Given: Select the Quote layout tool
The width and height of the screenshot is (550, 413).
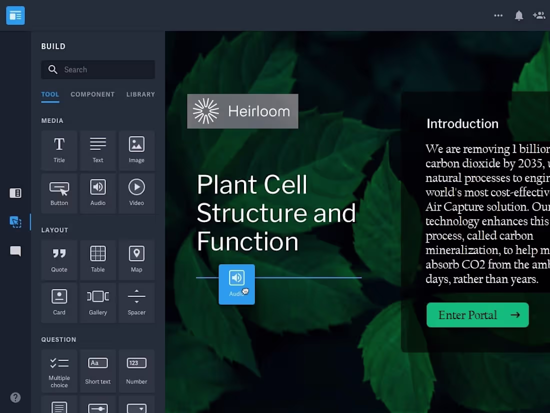Looking at the screenshot, I should pos(59,259).
